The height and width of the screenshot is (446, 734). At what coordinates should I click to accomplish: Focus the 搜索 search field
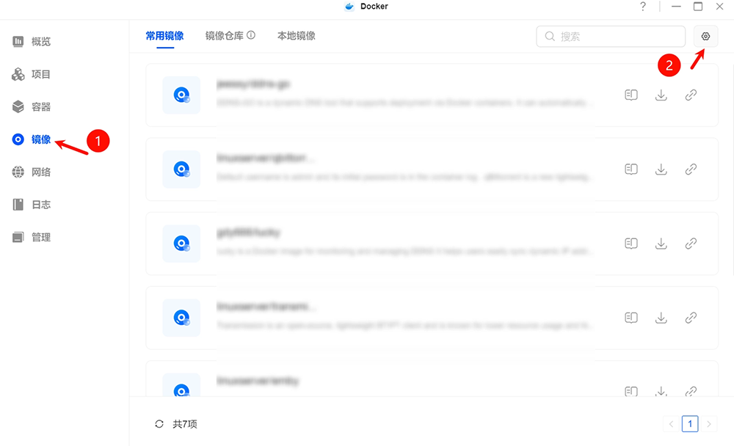(x=611, y=37)
